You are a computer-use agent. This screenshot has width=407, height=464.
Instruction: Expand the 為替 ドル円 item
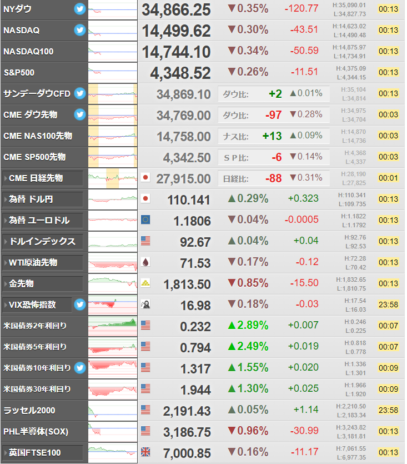[43, 199]
